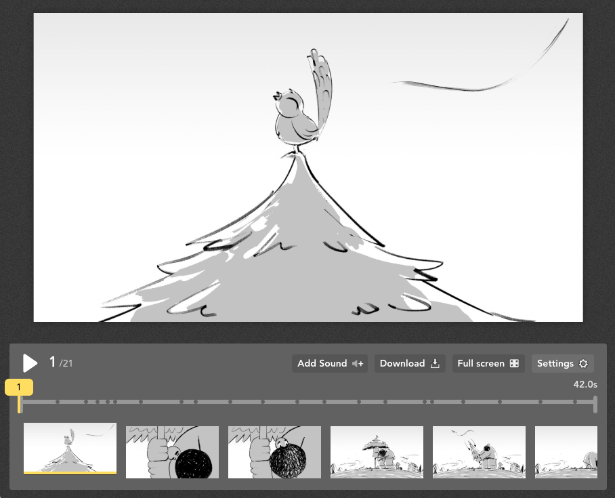Select the second thumbnail with the black ornament
The image size is (615, 498).
(172, 451)
